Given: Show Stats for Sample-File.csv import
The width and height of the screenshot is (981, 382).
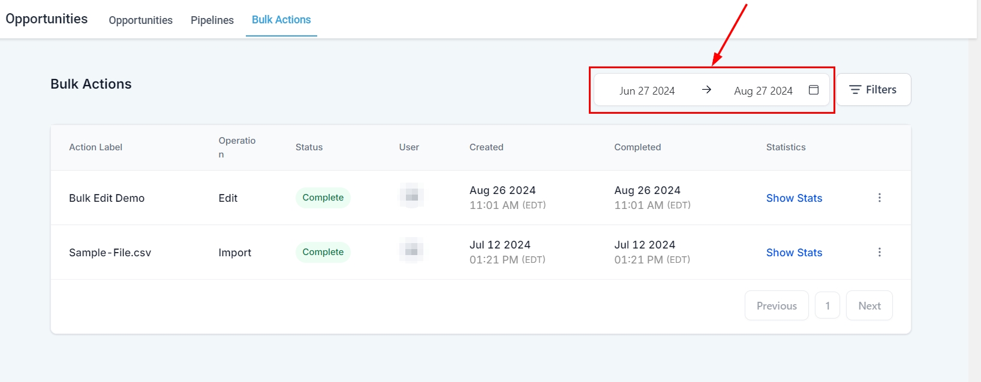Looking at the screenshot, I should pyautogui.click(x=794, y=253).
